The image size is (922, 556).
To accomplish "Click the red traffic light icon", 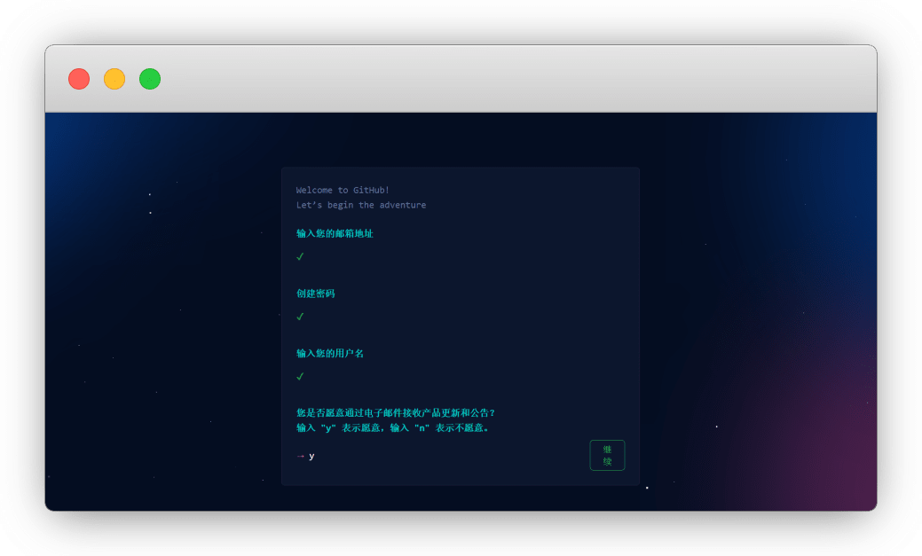I will (x=78, y=78).
